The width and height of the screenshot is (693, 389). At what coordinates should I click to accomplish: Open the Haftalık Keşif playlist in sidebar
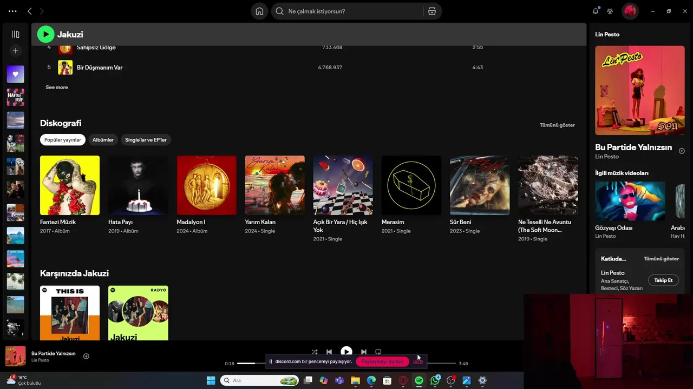click(x=15, y=97)
